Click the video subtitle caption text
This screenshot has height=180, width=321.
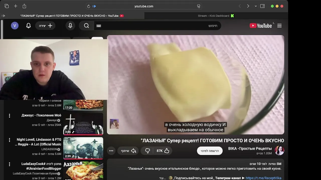[195, 127]
